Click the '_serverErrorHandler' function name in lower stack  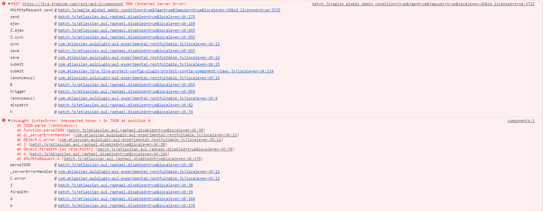32,171
